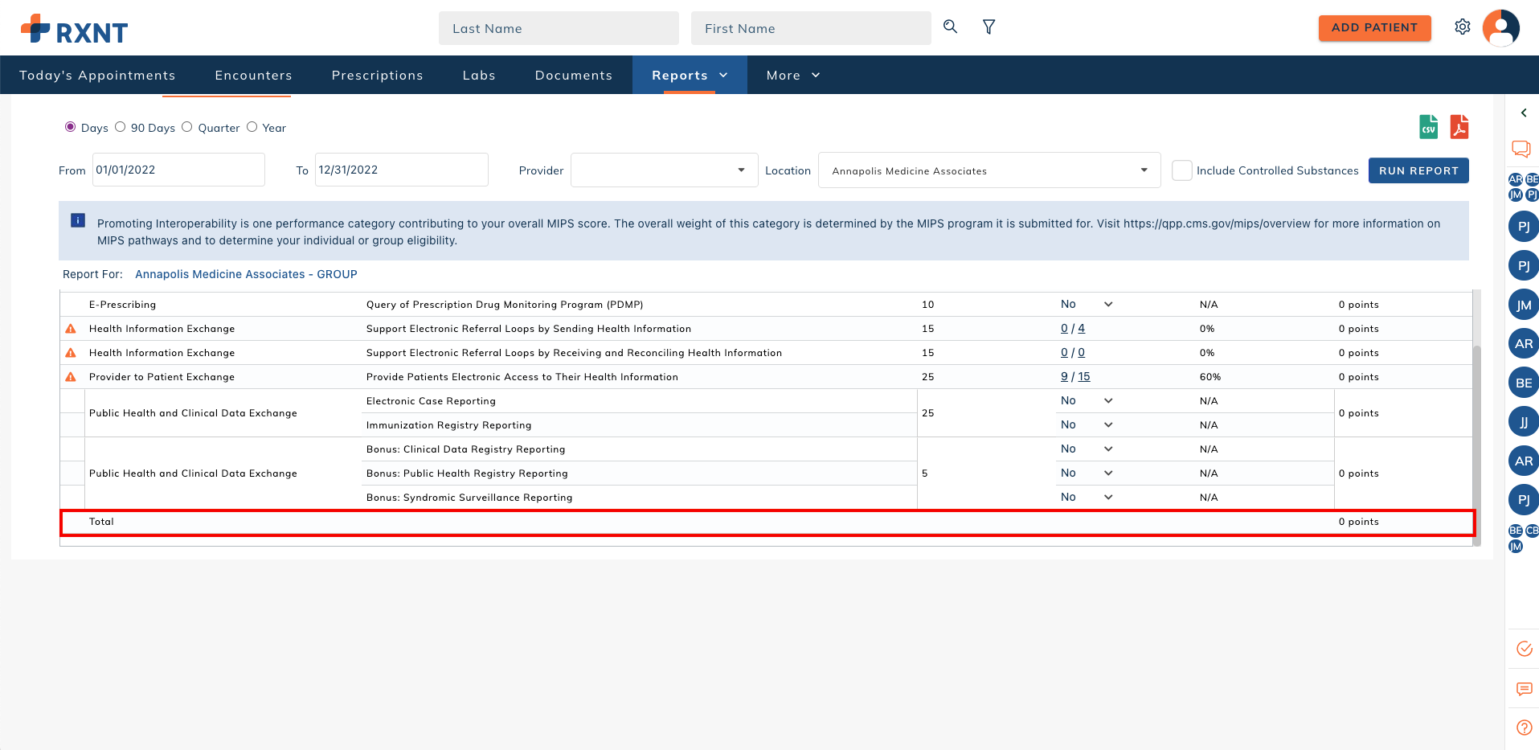
Task: Open numerator 9 link
Action: pos(1064,377)
